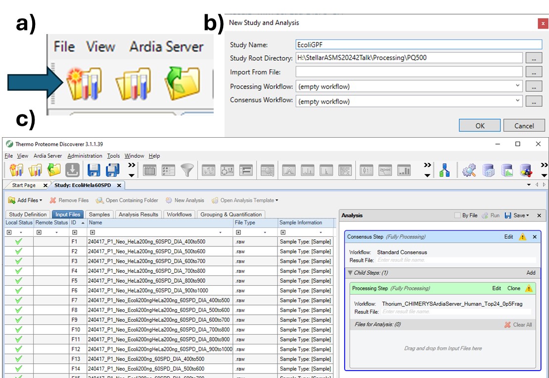Click OK in New Study and Analysis dialog

click(480, 125)
